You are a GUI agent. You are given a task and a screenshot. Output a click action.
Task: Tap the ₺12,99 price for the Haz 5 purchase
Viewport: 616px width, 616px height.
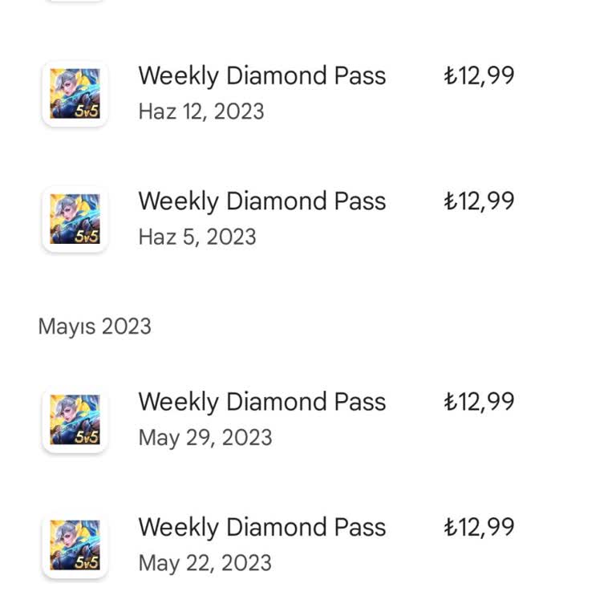[x=479, y=201]
